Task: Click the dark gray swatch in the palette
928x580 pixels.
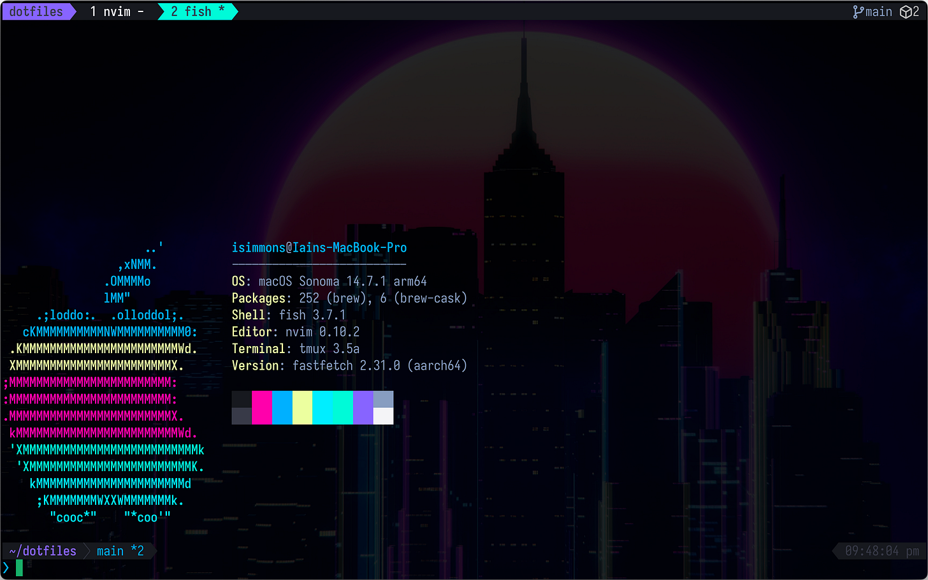Action: click(242, 416)
